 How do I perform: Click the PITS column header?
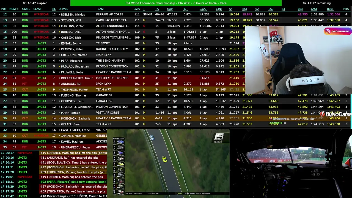[x=346, y=9]
